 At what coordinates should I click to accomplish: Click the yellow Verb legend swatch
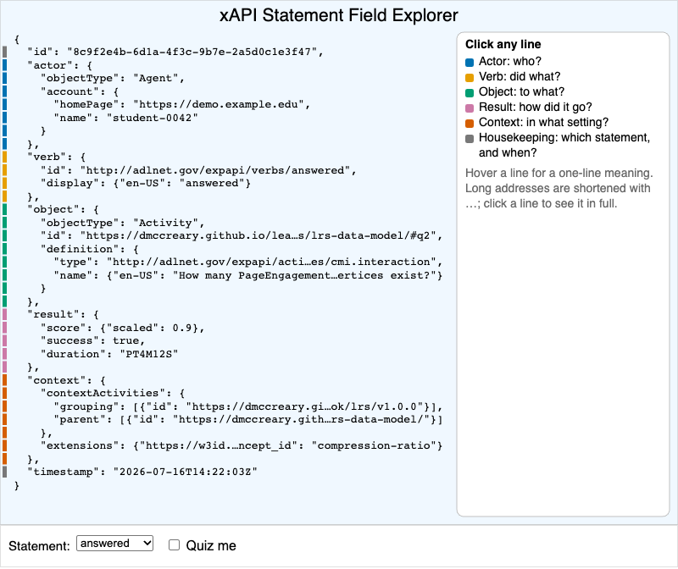tap(470, 77)
